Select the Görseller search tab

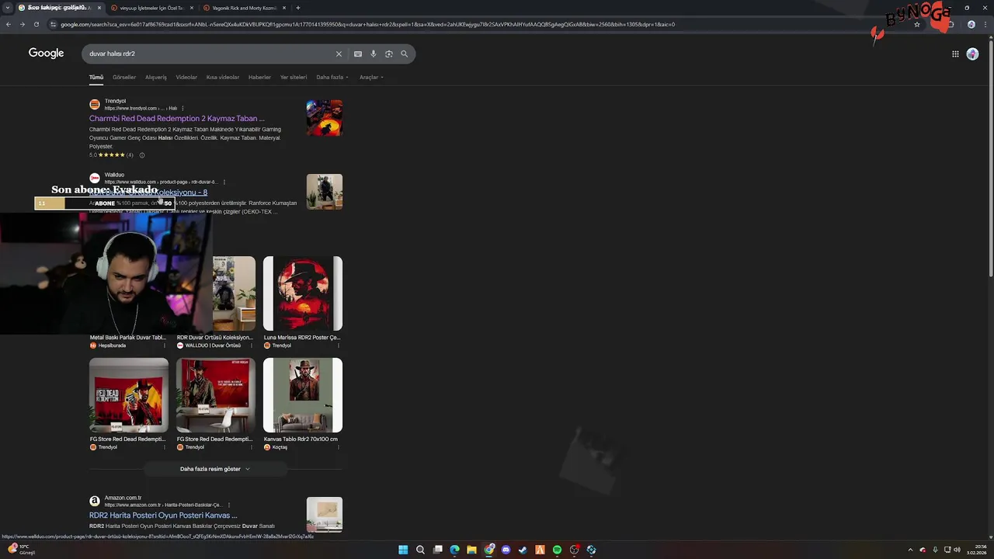pos(124,77)
